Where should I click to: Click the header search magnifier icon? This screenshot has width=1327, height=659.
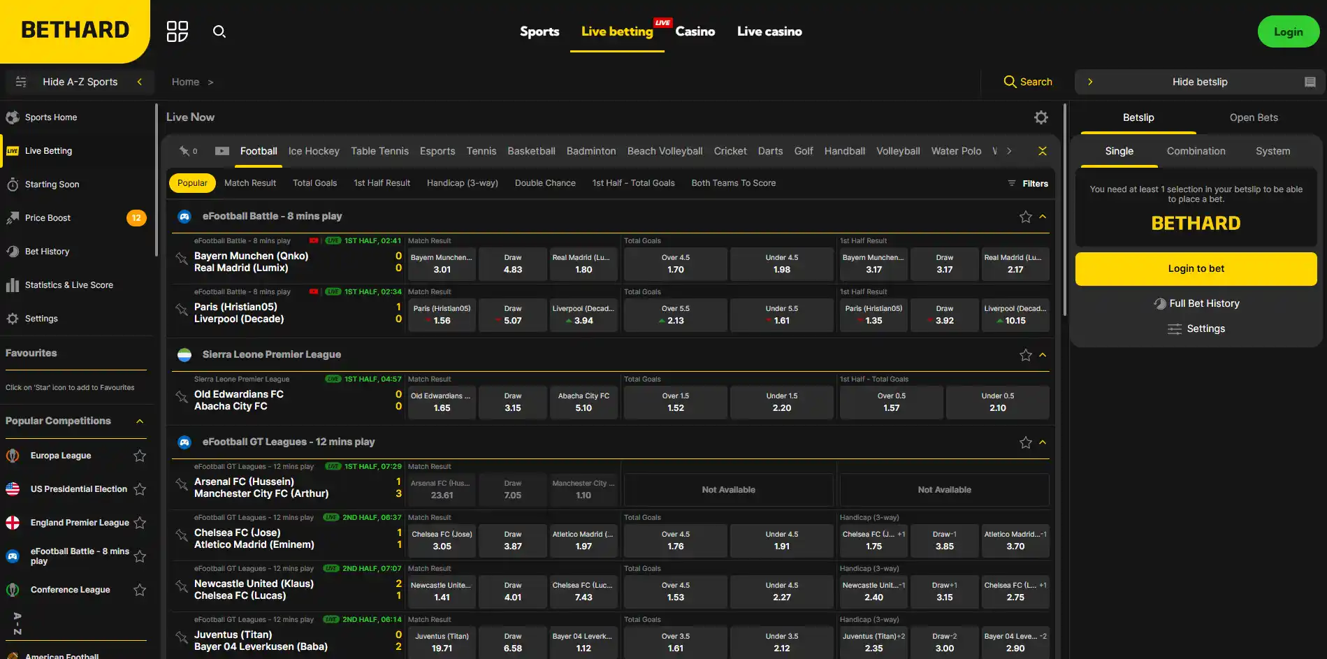coord(219,31)
